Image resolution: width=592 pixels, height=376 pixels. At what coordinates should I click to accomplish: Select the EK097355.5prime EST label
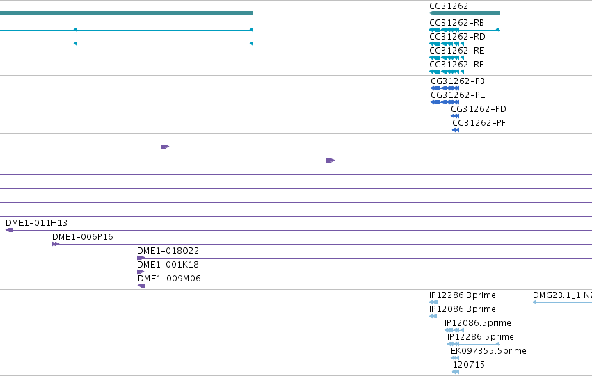click(488, 351)
